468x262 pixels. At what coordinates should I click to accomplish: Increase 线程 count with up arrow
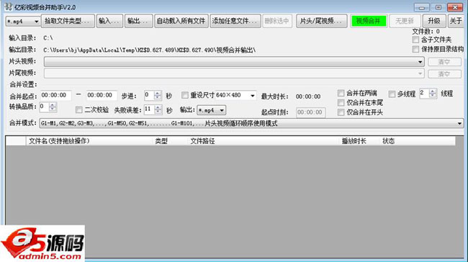433,91
